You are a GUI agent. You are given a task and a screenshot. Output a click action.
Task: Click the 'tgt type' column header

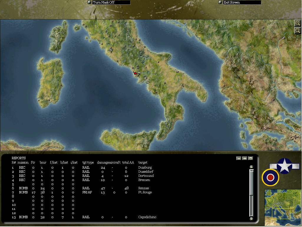[x=88, y=163]
